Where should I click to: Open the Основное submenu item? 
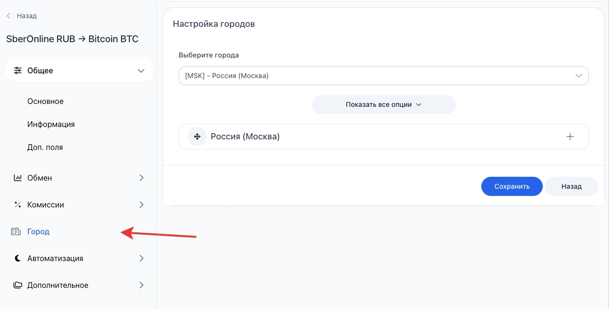tap(46, 101)
